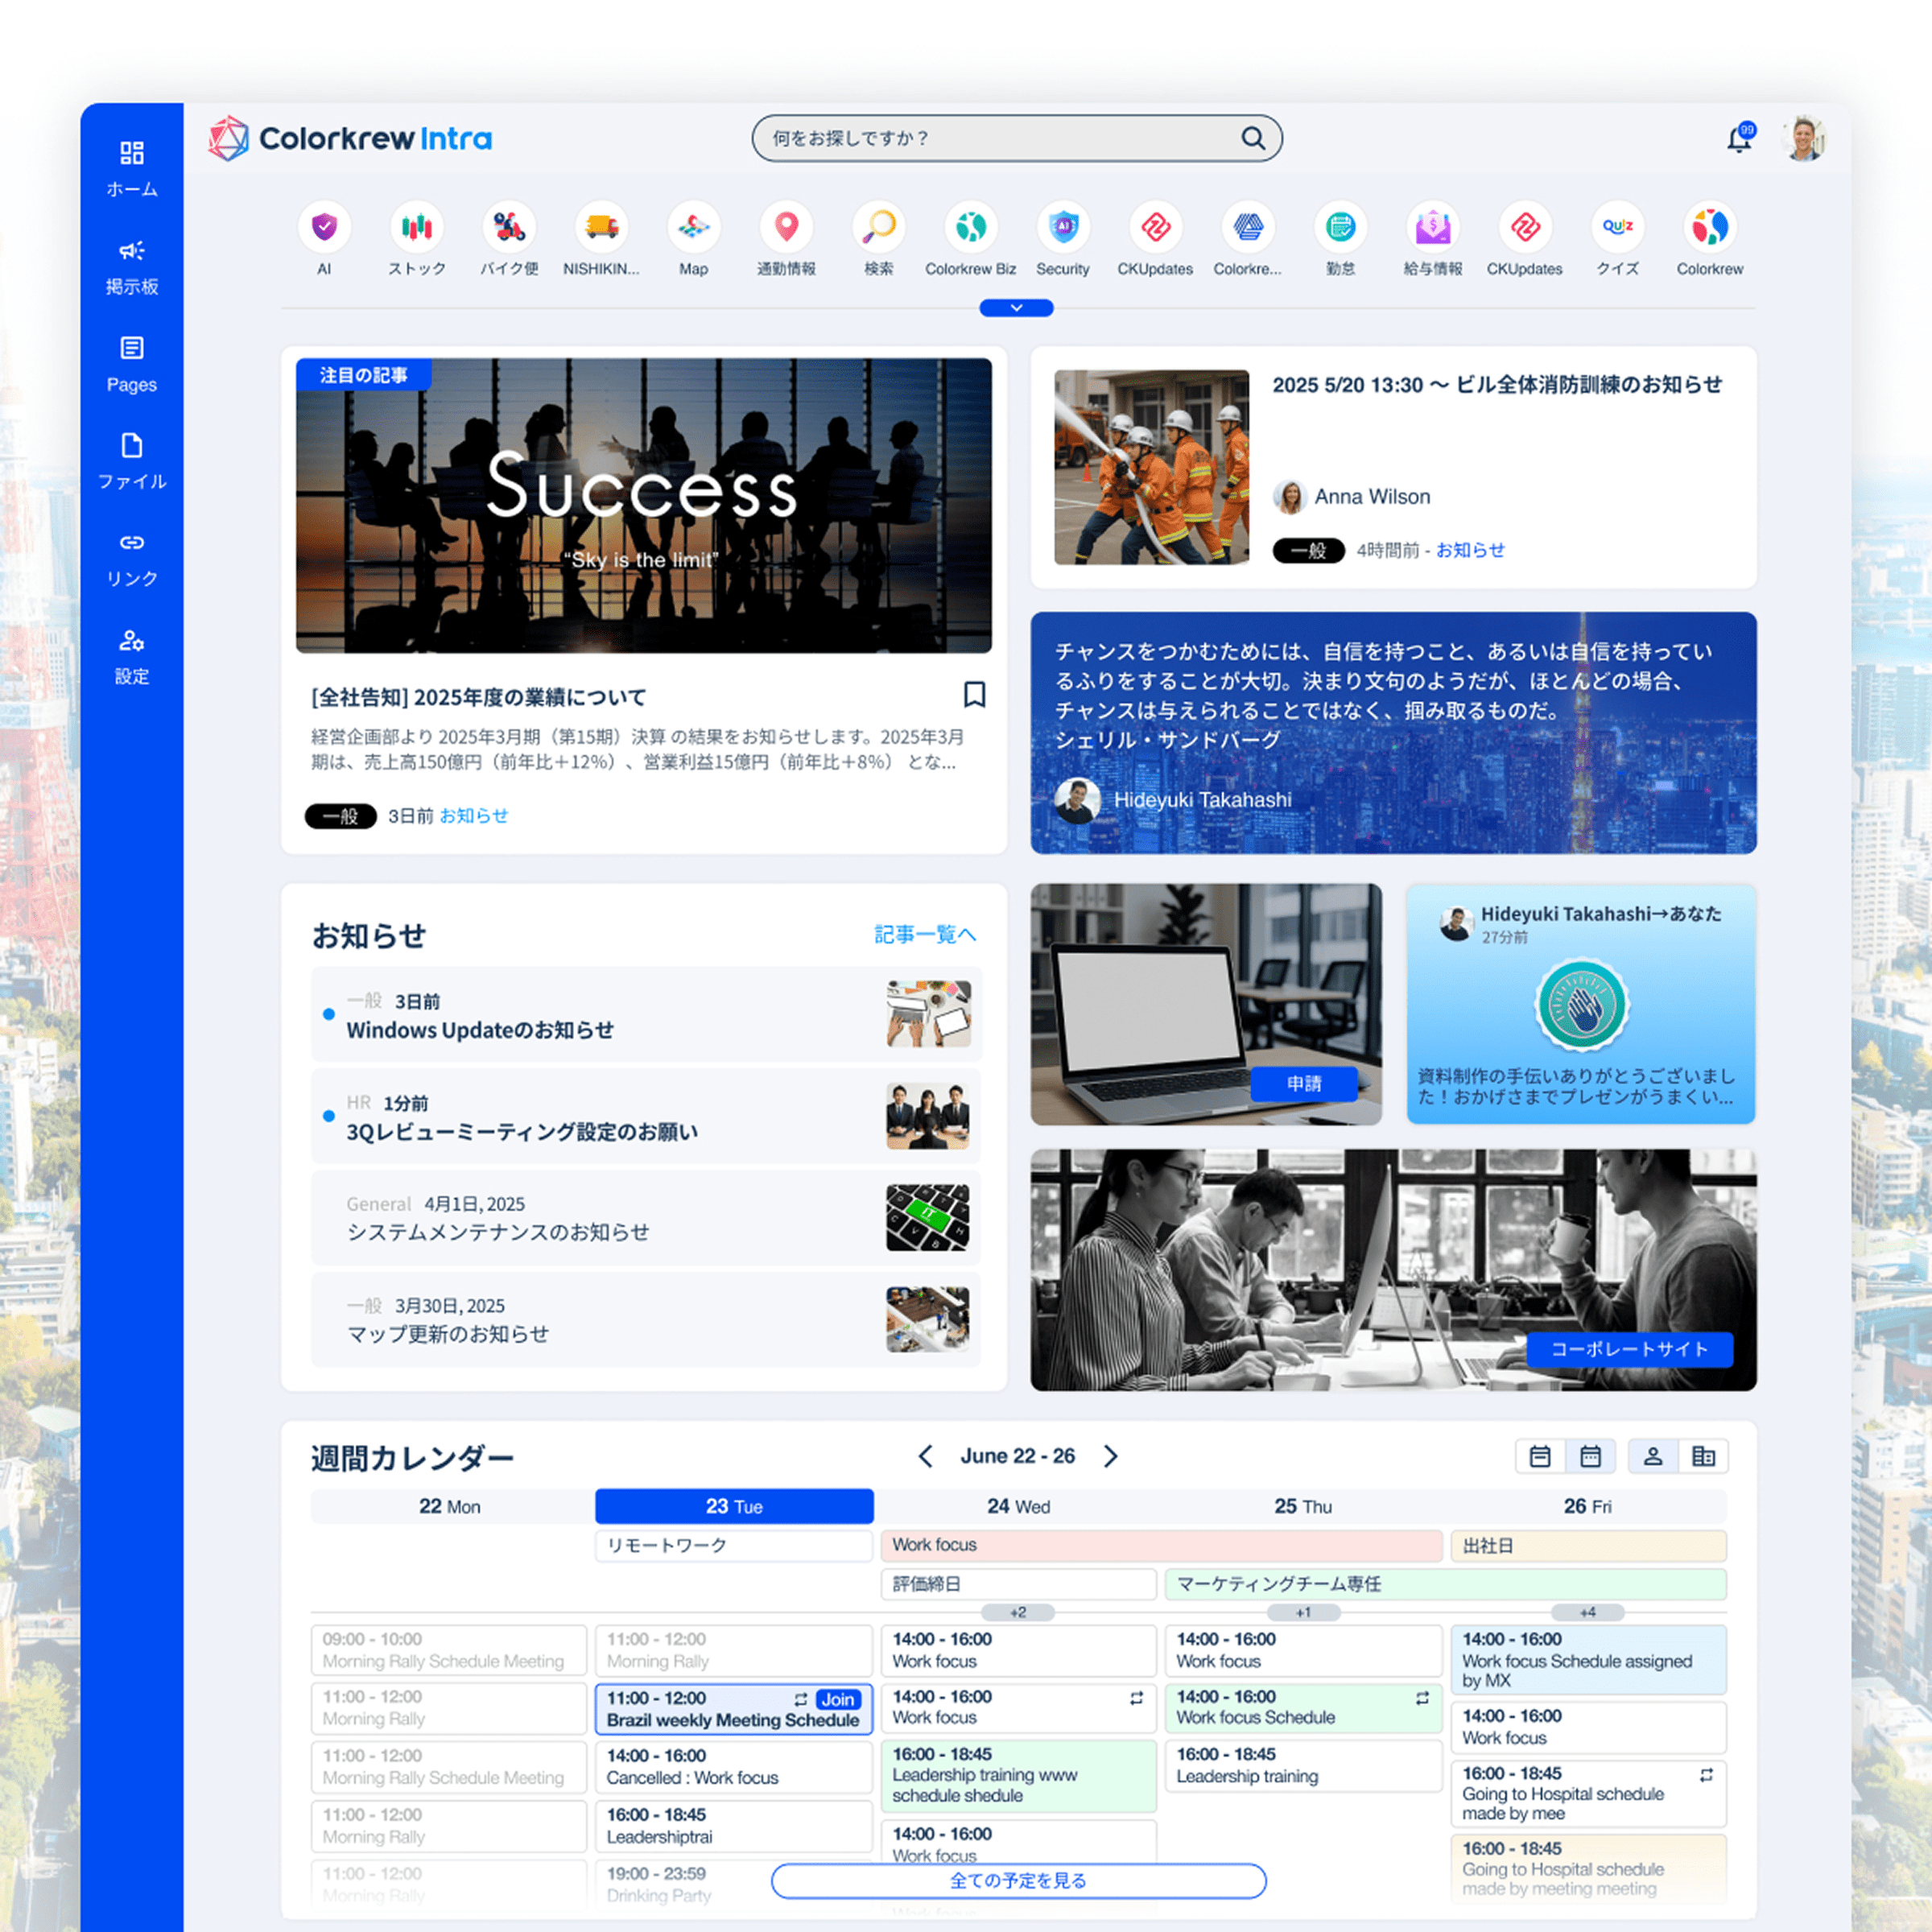Open the notification bell with 99 badge
The width and height of the screenshot is (1932, 1932).
coord(1739,138)
